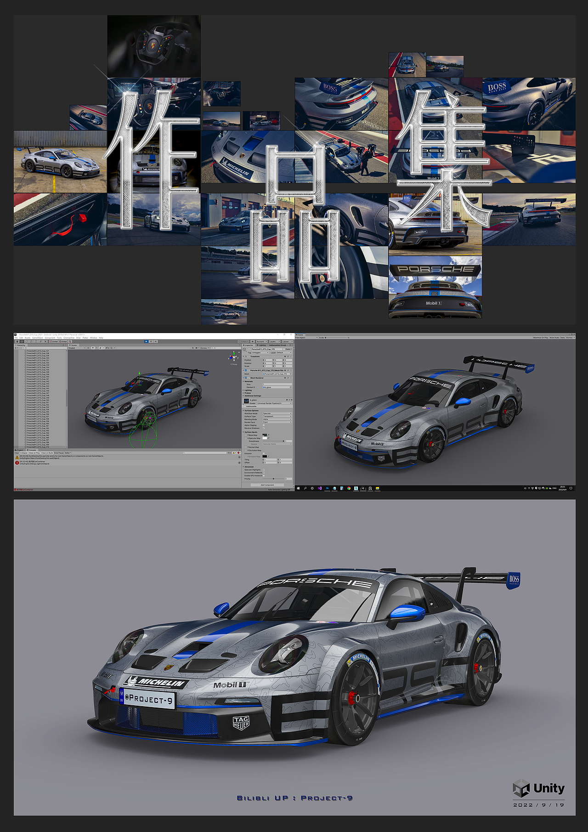Open the Window menu
The height and width of the screenshot is (832, 588).
(x=93, y=338)
